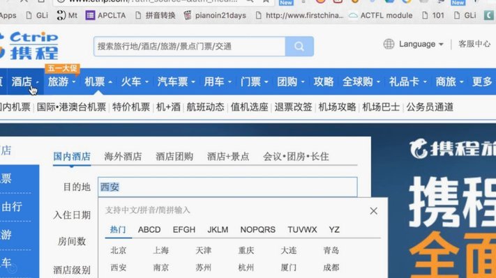
Task: Choose 大连 from the city list
Action: pos(289,251)
